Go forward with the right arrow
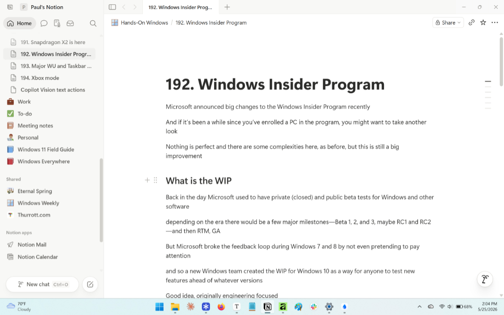The image size is (504, 315). 135,7
